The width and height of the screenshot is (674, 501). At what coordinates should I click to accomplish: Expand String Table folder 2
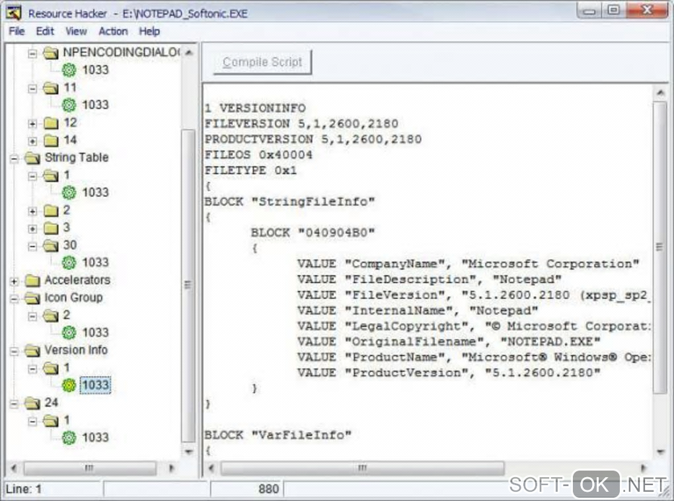point(32,211)
